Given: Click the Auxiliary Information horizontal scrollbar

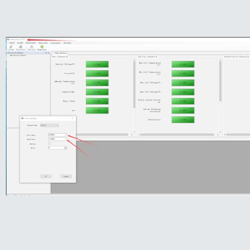Looking at the screenshot, I should (x=177, y=134).
